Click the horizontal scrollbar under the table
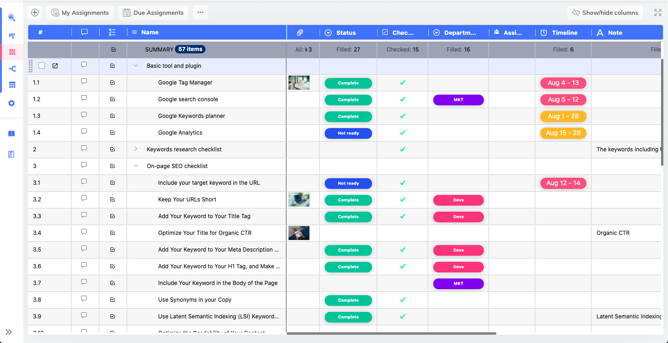Viewport: 668px width, 343px height. point(392,333)
